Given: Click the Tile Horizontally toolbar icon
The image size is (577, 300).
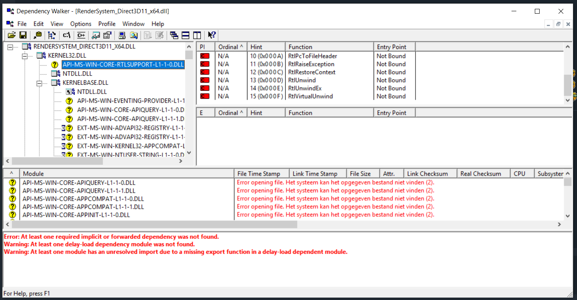Looking at the screenshot, I should pyautogui.click(x=186, y=35).
